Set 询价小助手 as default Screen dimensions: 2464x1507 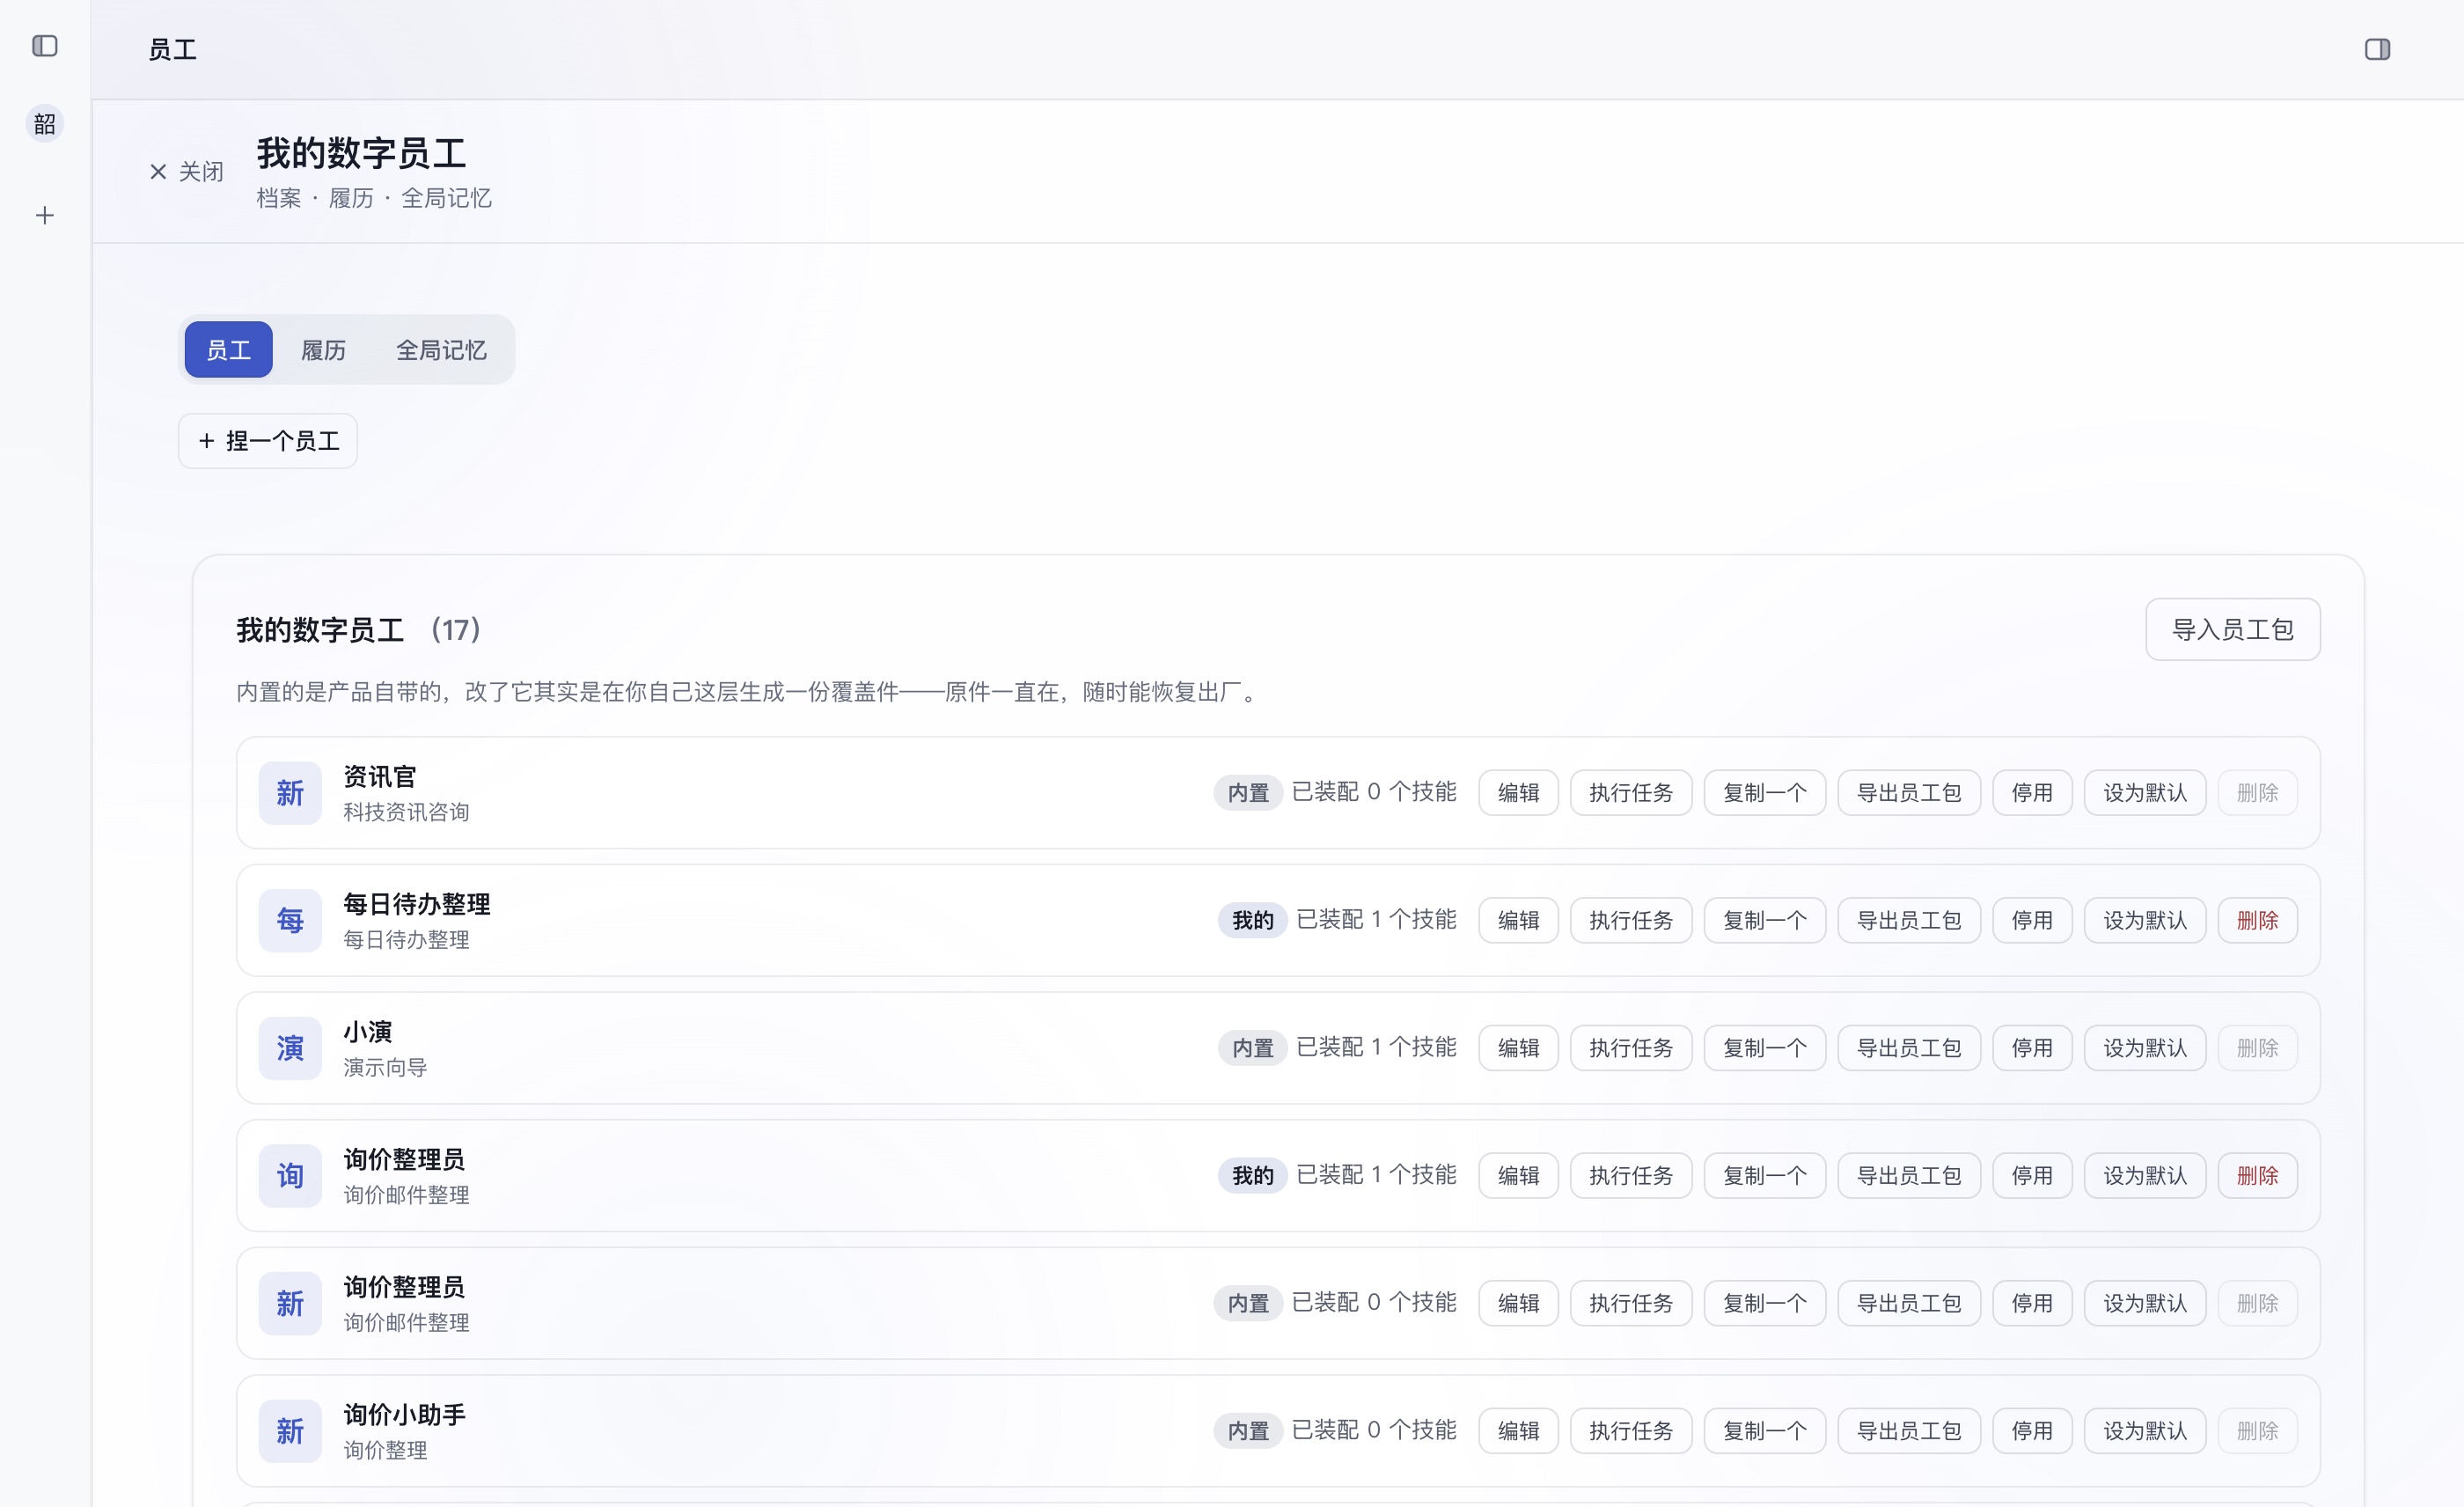(2145, 1431)
